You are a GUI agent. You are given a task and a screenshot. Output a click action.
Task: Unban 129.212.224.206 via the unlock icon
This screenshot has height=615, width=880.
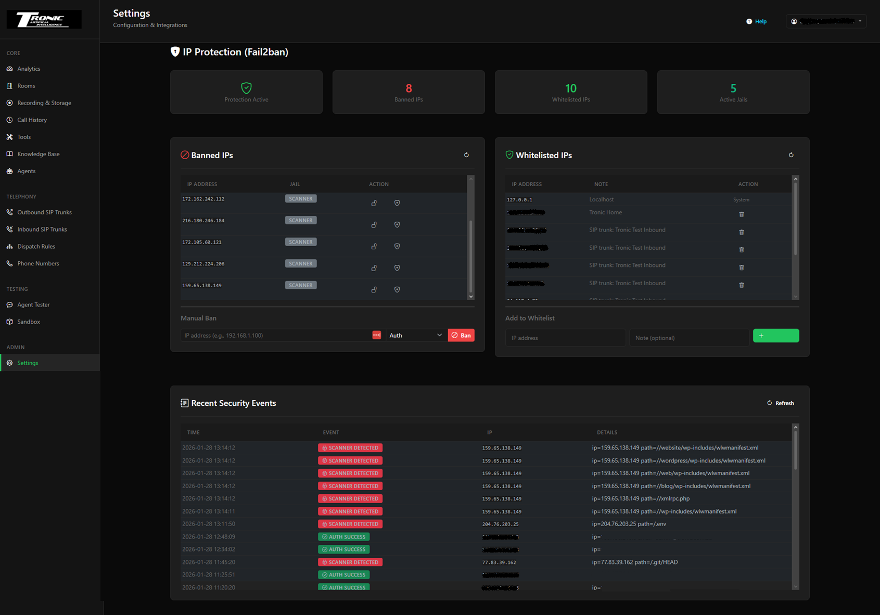374,268
